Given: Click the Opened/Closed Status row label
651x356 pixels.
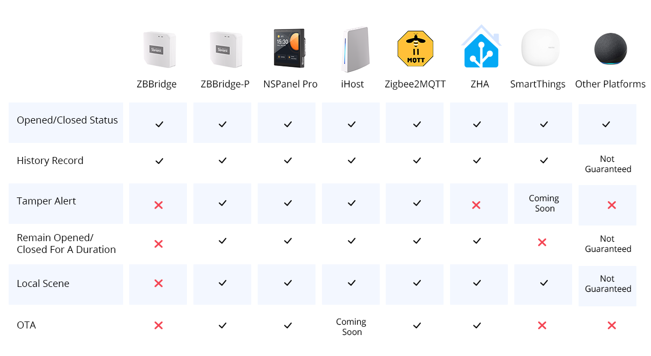Looking at the screenshot, I should (x=67, y=120).
